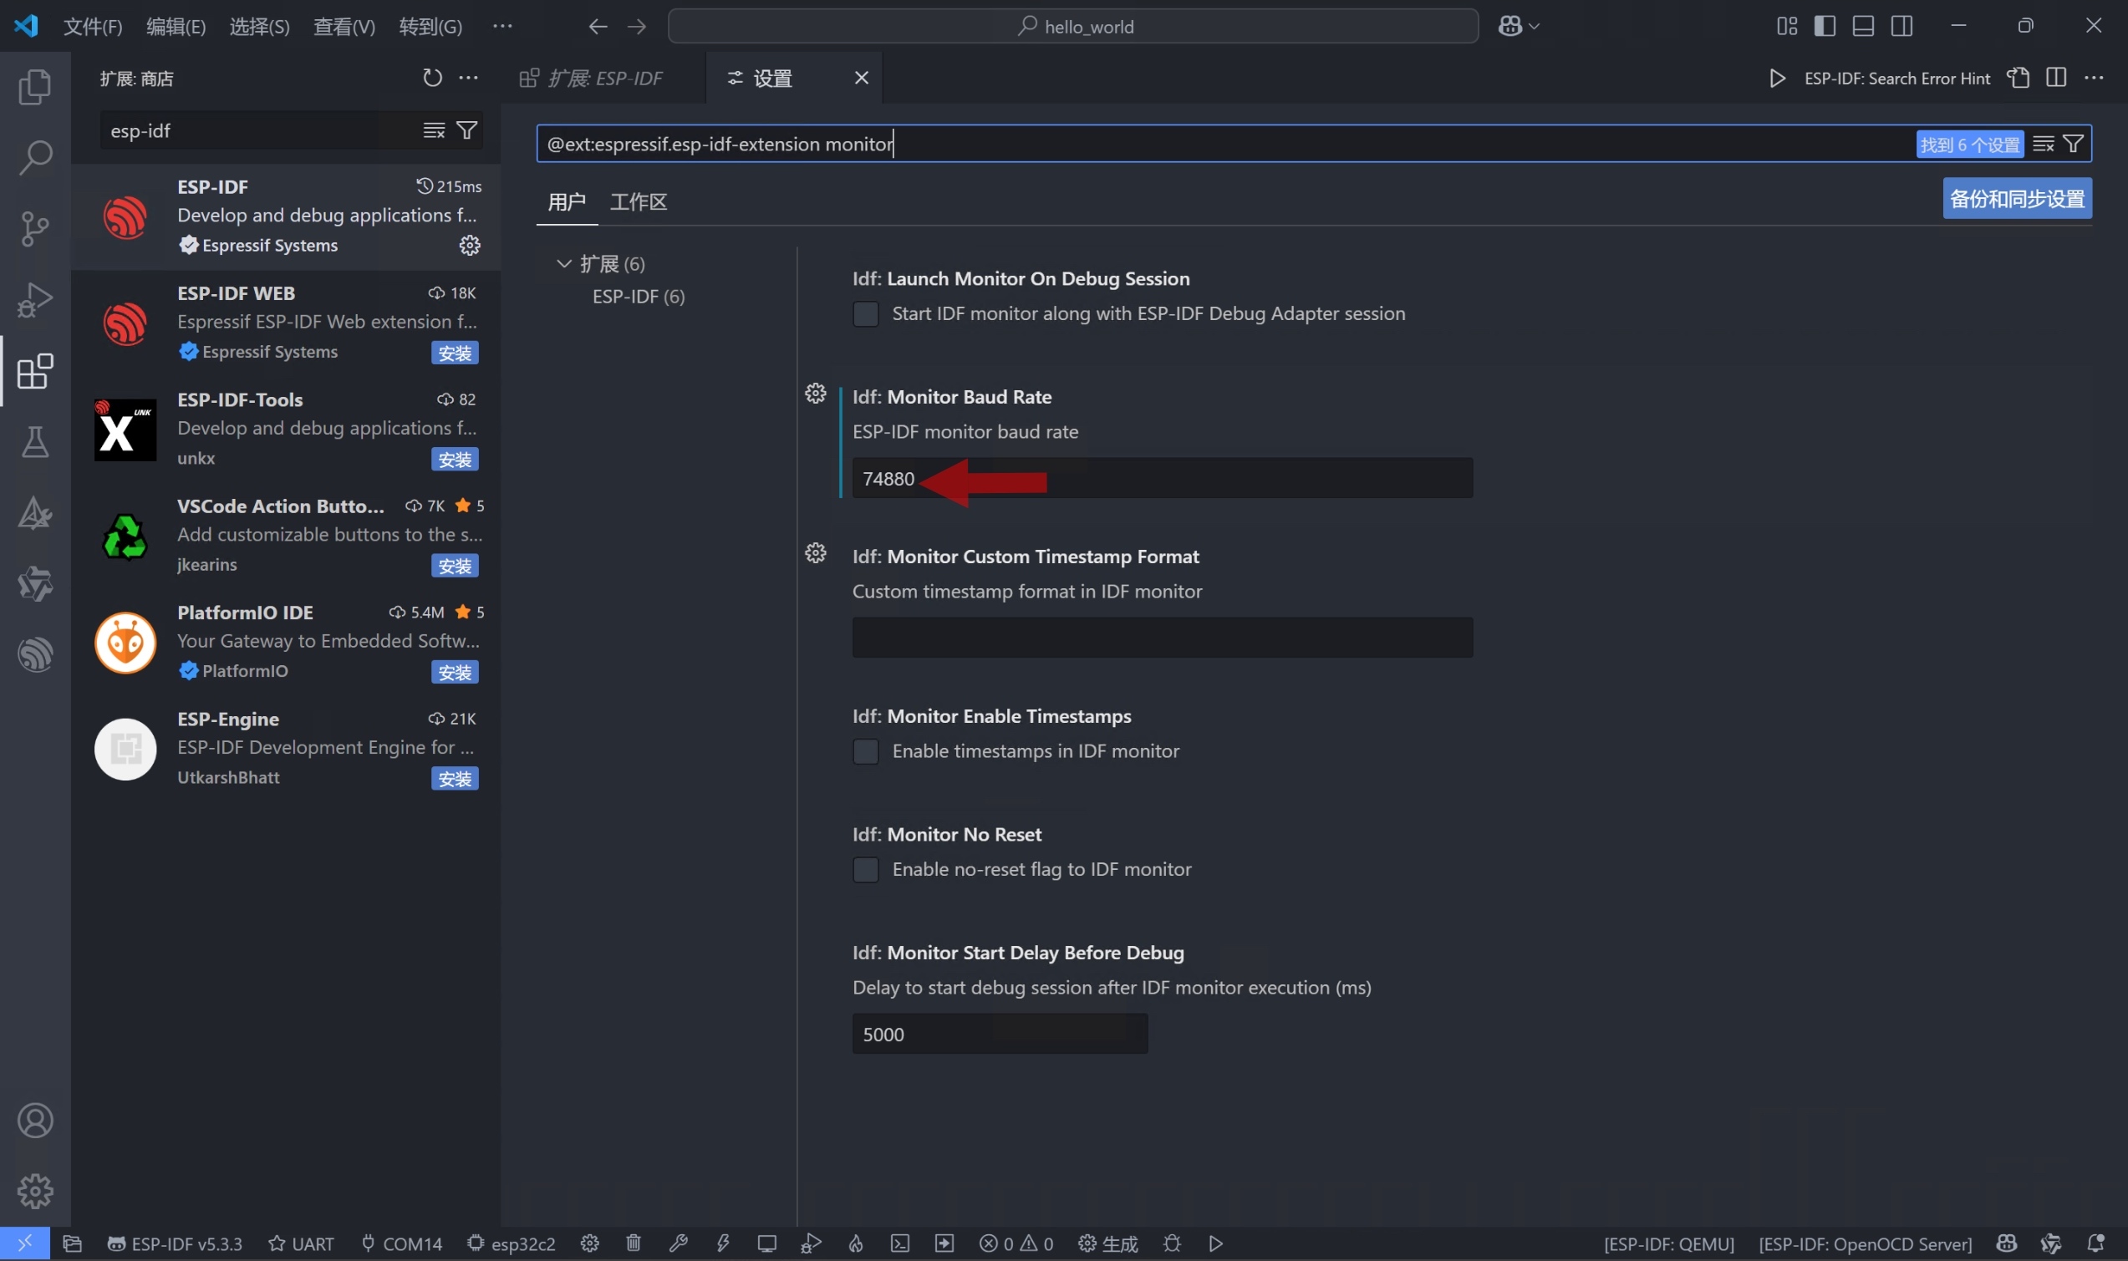Open the Search view in activity bar
This screenshot has width=2128, height=1261.
tap(35, 157)
